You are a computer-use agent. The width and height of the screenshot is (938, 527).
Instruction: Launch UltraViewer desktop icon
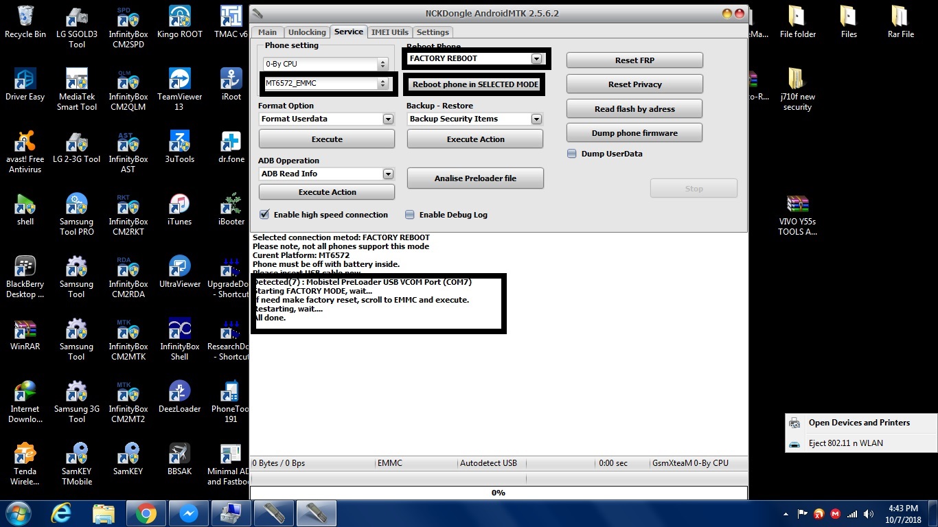[x=179, y=272]
